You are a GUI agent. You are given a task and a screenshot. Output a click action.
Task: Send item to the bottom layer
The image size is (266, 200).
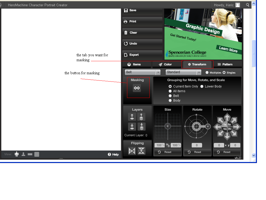coord(141,127)
